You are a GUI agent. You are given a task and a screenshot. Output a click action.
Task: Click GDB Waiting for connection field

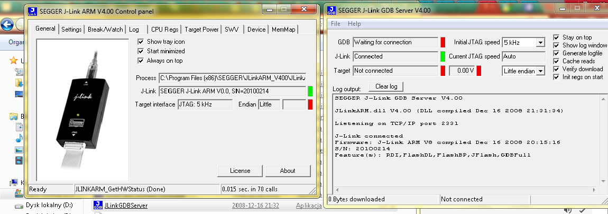395,42
